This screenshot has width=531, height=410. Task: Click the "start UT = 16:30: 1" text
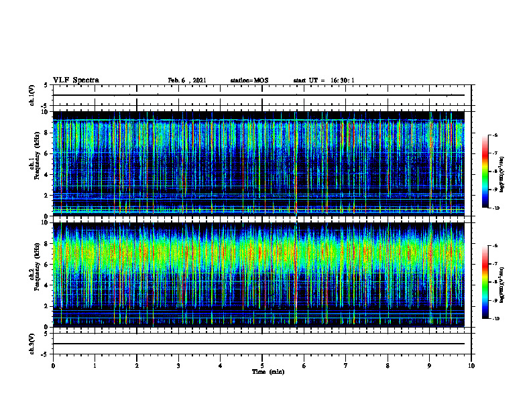click(324, 80)
